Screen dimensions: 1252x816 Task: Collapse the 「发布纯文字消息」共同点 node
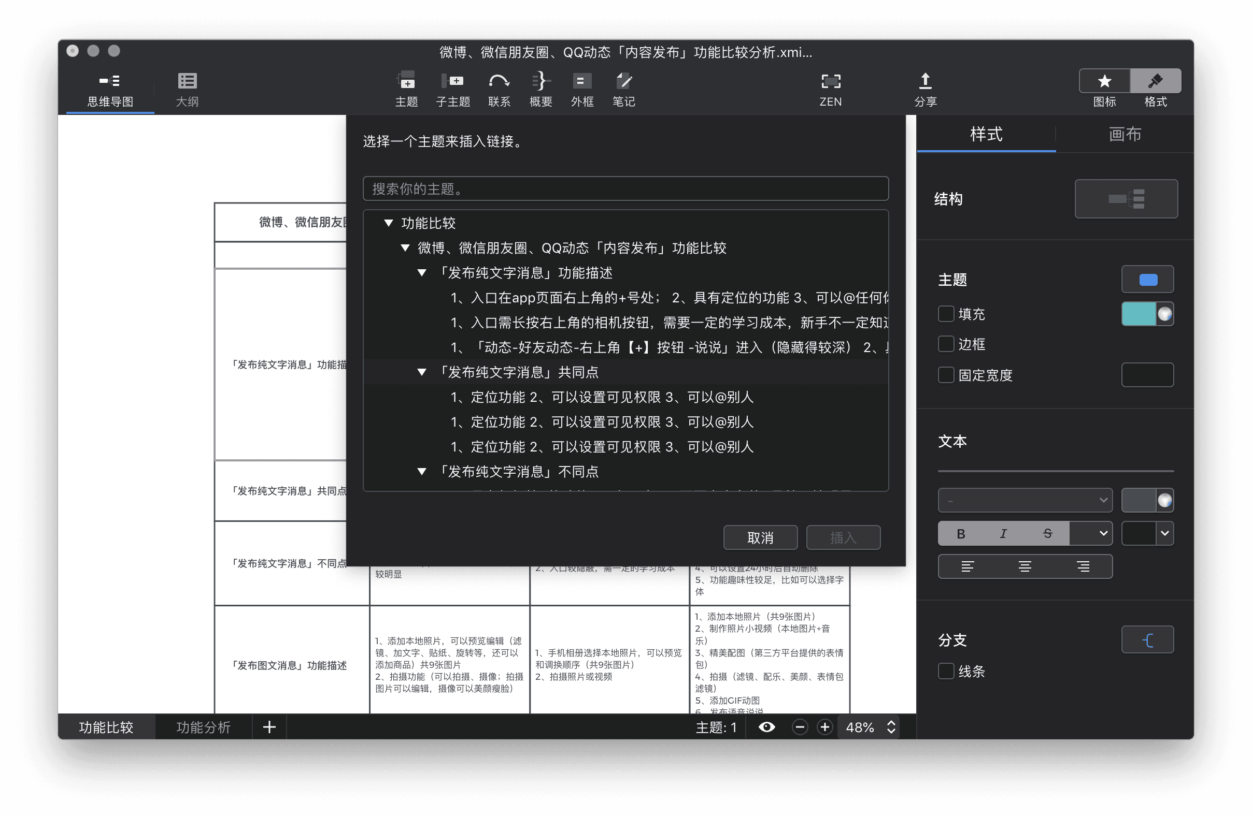tap(422, 371)
